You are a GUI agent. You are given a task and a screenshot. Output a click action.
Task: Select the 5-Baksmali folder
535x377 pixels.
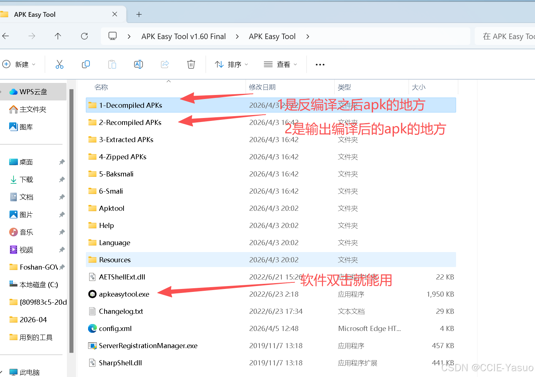coord(271,174)
